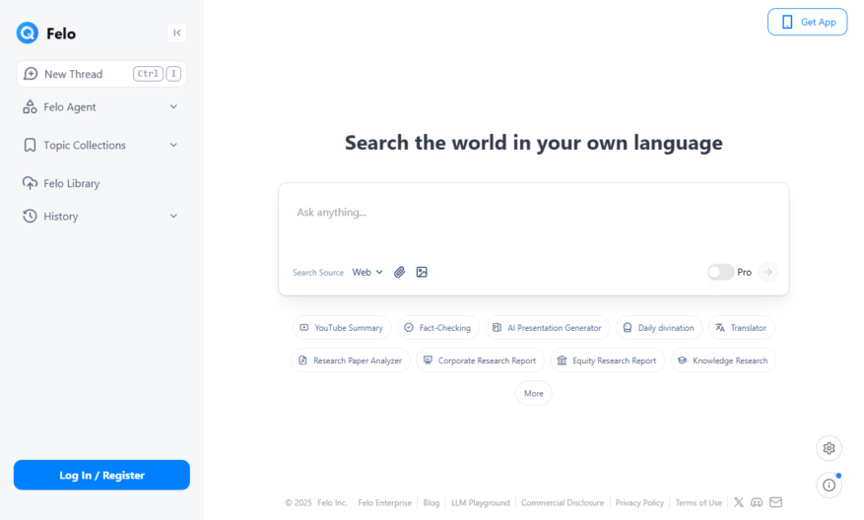The image size is (864, 520).
Task: Open the Felo Enterprise link
Action: click(x=384, y=503)
